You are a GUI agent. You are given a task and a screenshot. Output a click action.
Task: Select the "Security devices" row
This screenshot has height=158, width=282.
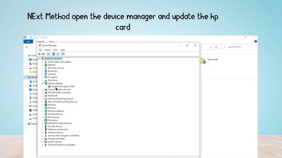coord(55,126)
